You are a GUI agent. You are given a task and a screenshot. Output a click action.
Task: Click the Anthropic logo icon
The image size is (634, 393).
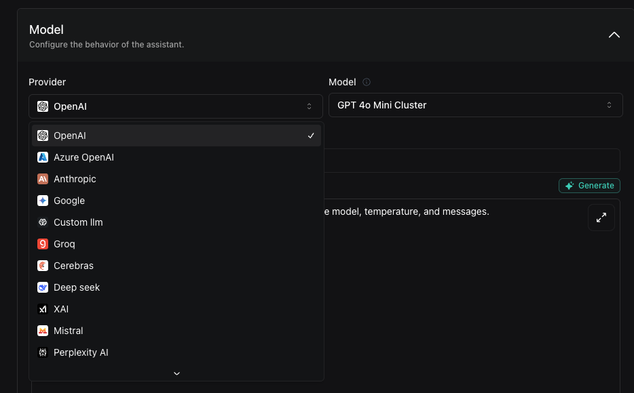click(43, 179)
